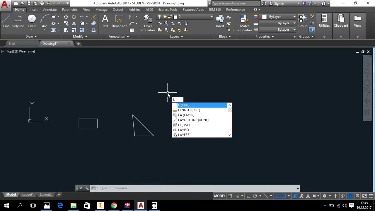Expand the Block panel dropdown
375x211 pixels.
tap(225, 37)
